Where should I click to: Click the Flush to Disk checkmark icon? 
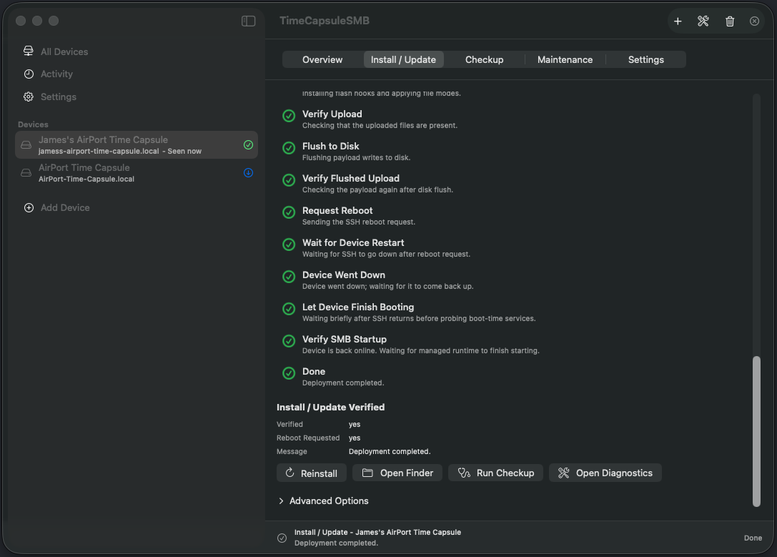click(289, 148)
